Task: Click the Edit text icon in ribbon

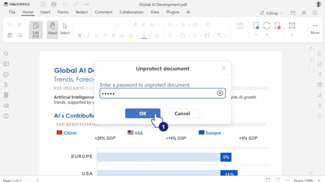Action: pos(292,26)
